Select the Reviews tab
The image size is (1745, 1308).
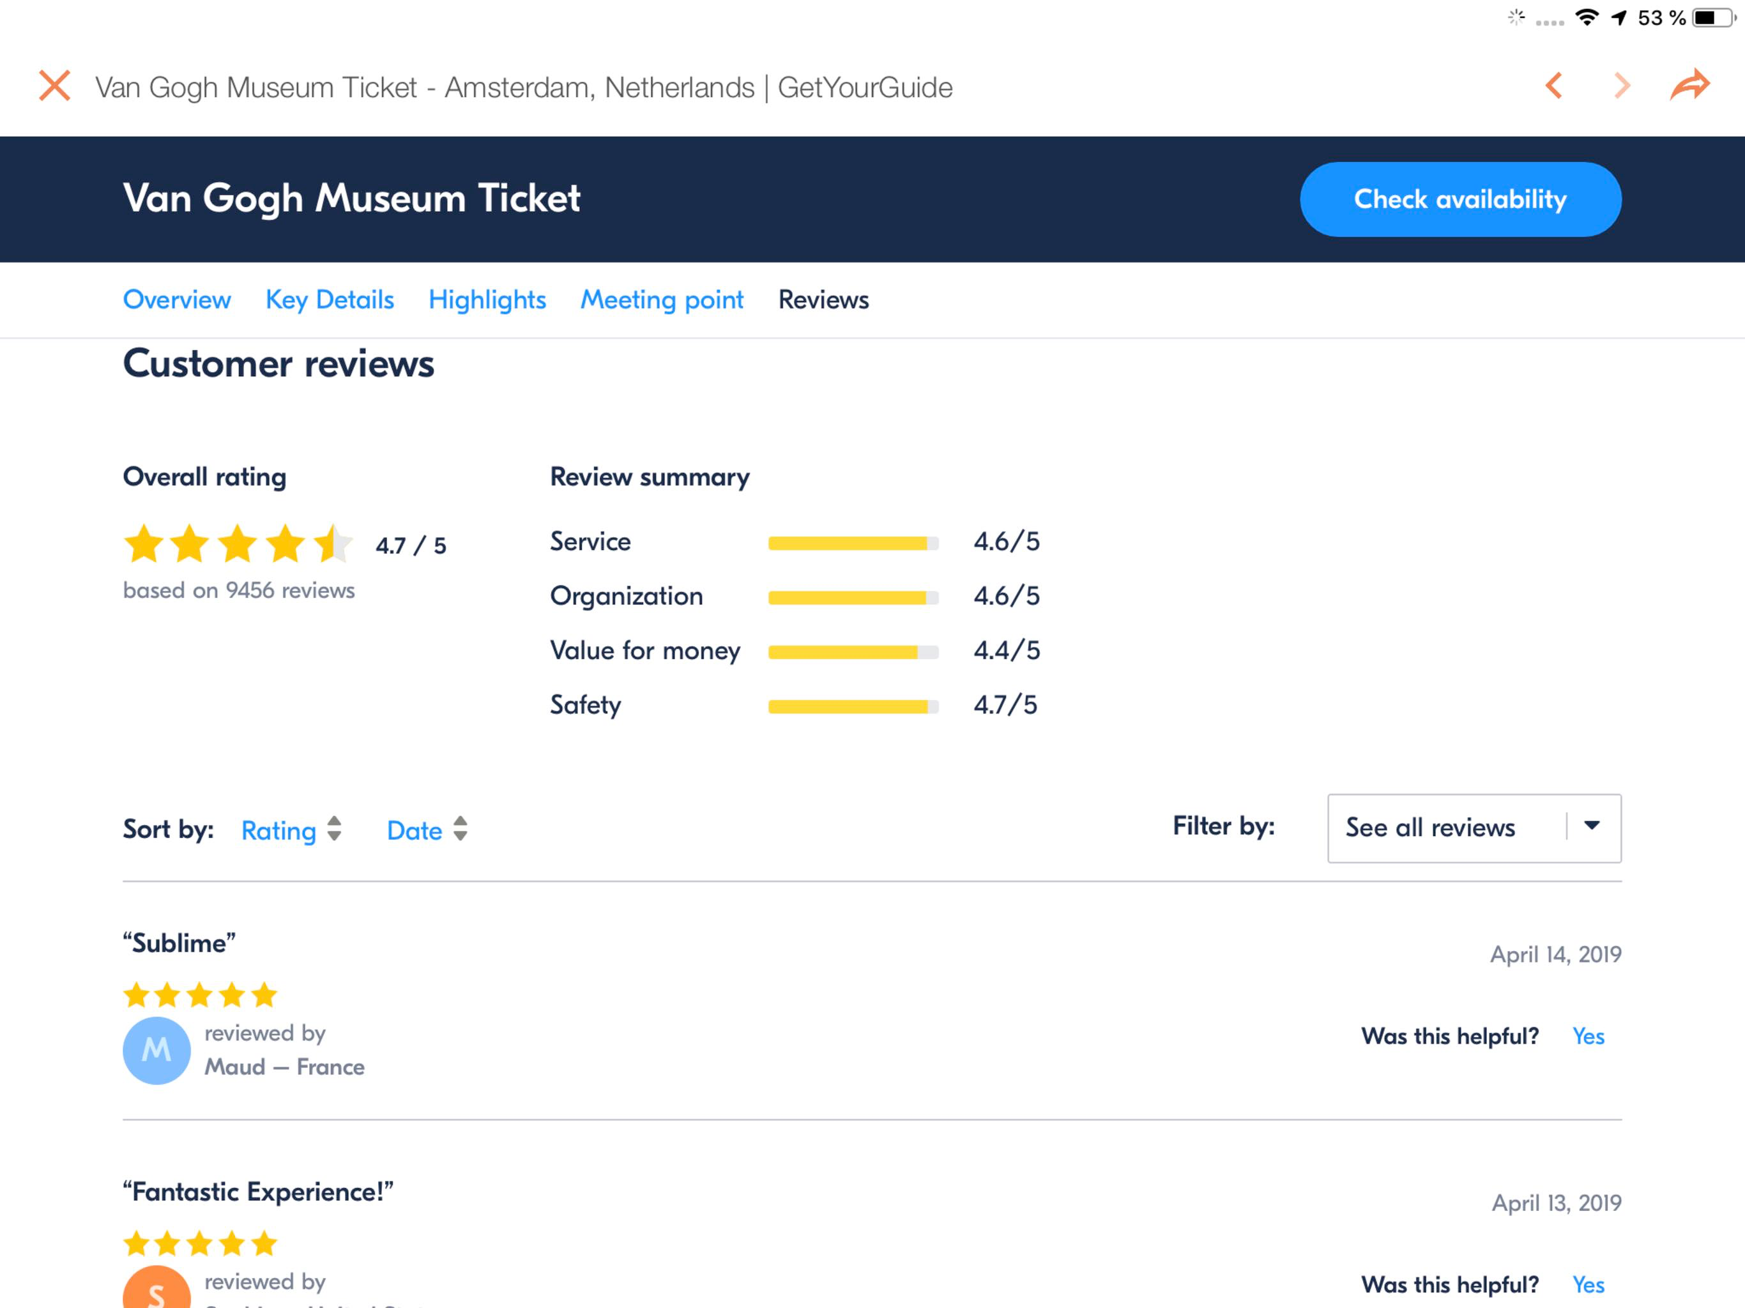click(x=823, y=300)
